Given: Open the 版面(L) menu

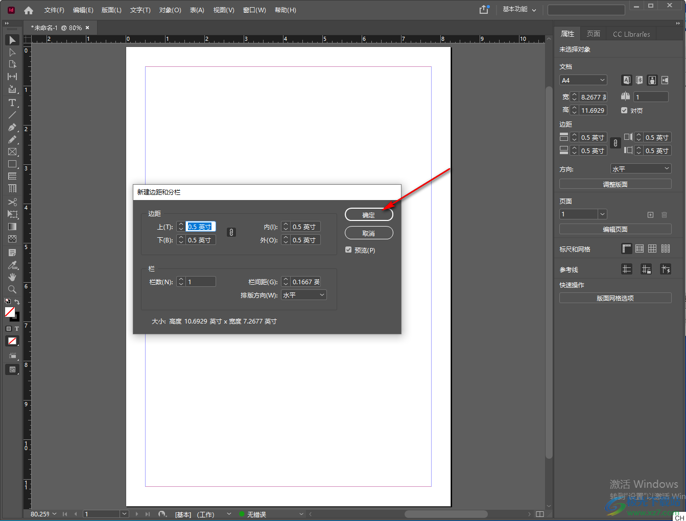Looking at the screenshot, I should click(111, 10).
